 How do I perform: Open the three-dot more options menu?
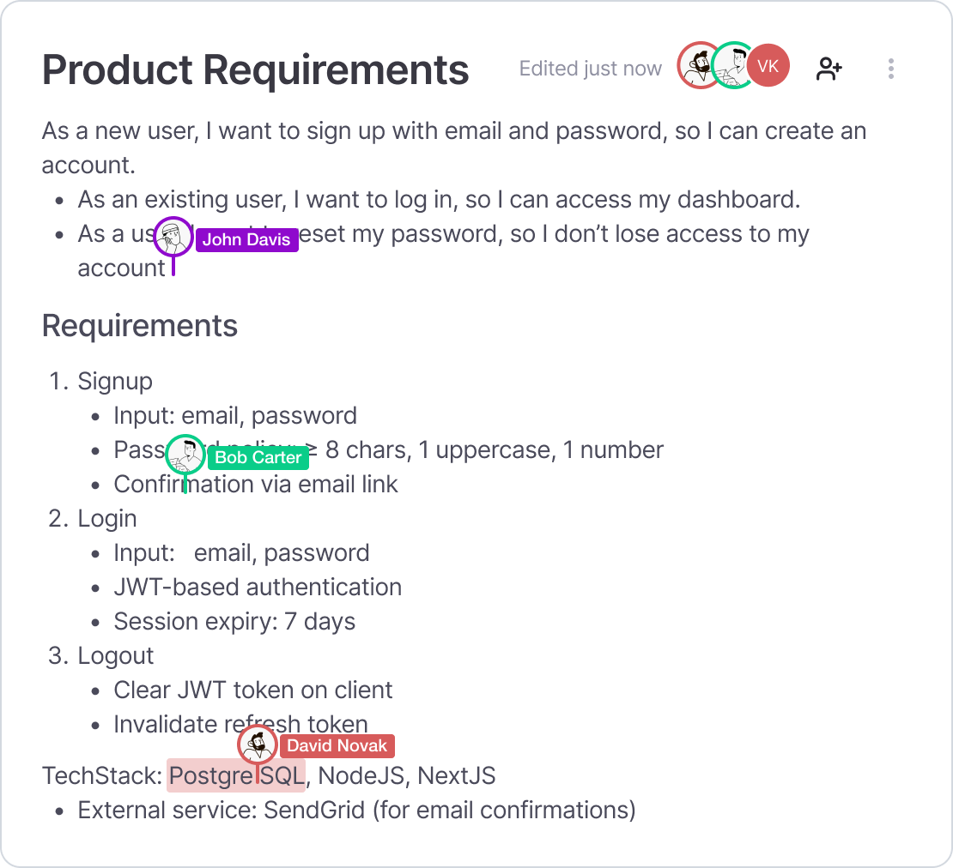point(891,69)
